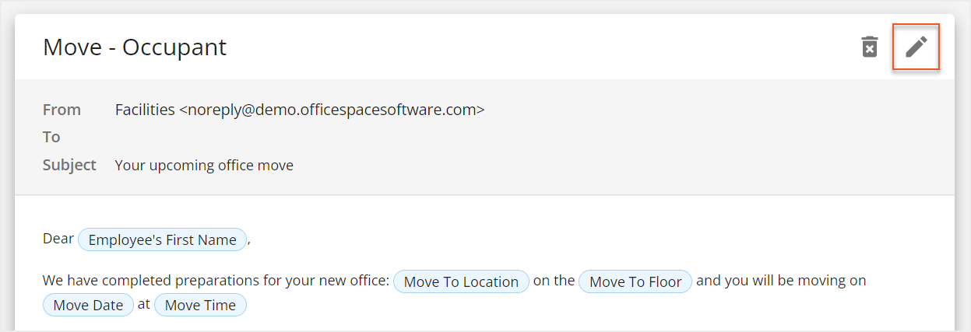Click the empty To recipient area
Screen dimensions: 971x332
[311, 137]
